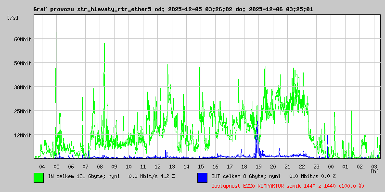Viewport: 385px width, 192px height.
Task: Select the 05 hour marker on the x-axis
Action: (x=56, y=166)
